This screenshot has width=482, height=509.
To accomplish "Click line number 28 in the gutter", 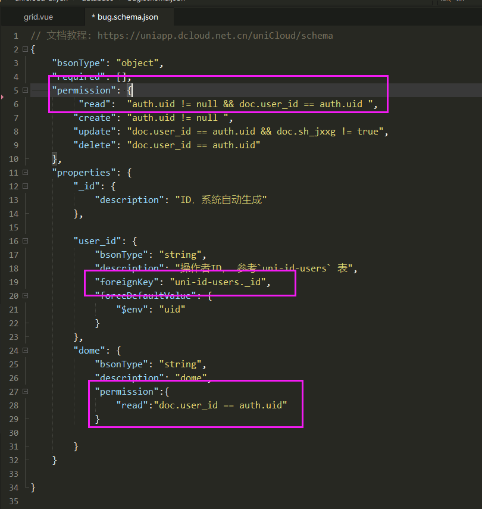I will [13, 405].
